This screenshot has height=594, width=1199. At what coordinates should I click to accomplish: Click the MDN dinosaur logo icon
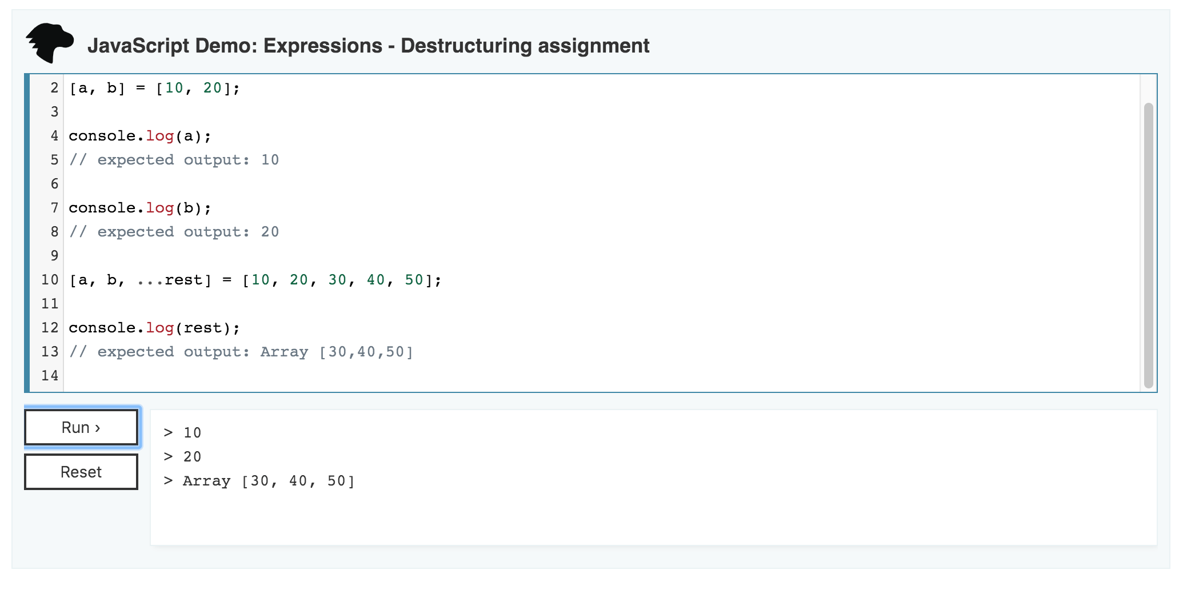[50, 43]
